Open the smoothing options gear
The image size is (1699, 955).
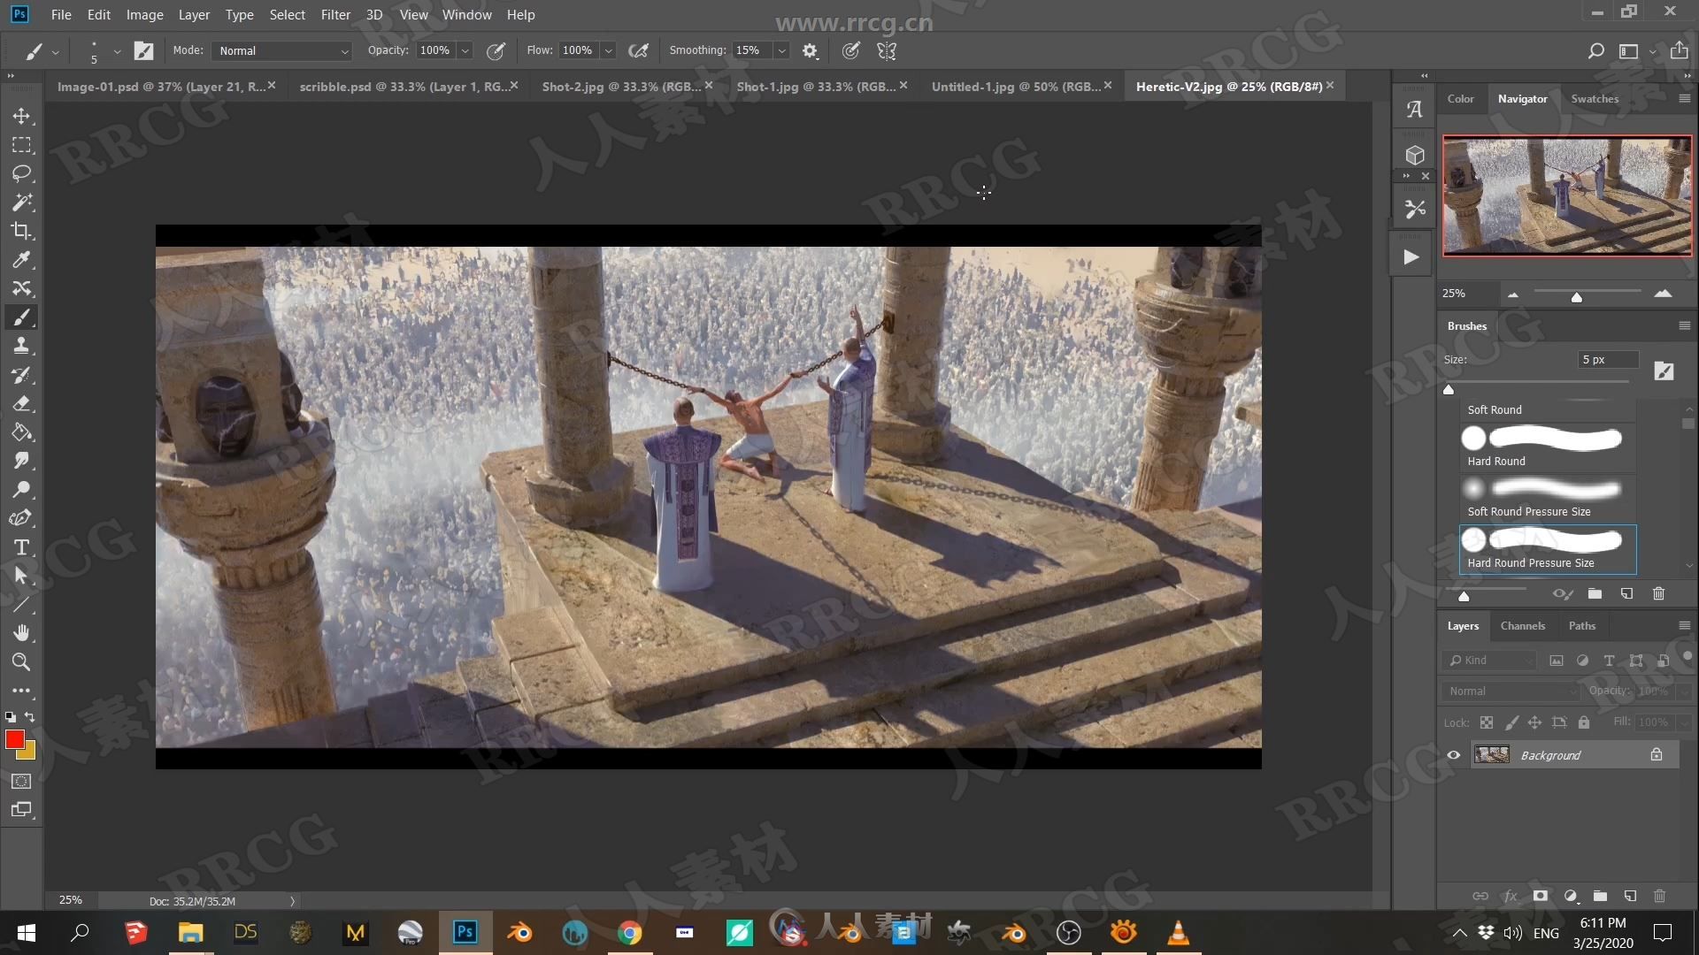(x=810, y=51)
